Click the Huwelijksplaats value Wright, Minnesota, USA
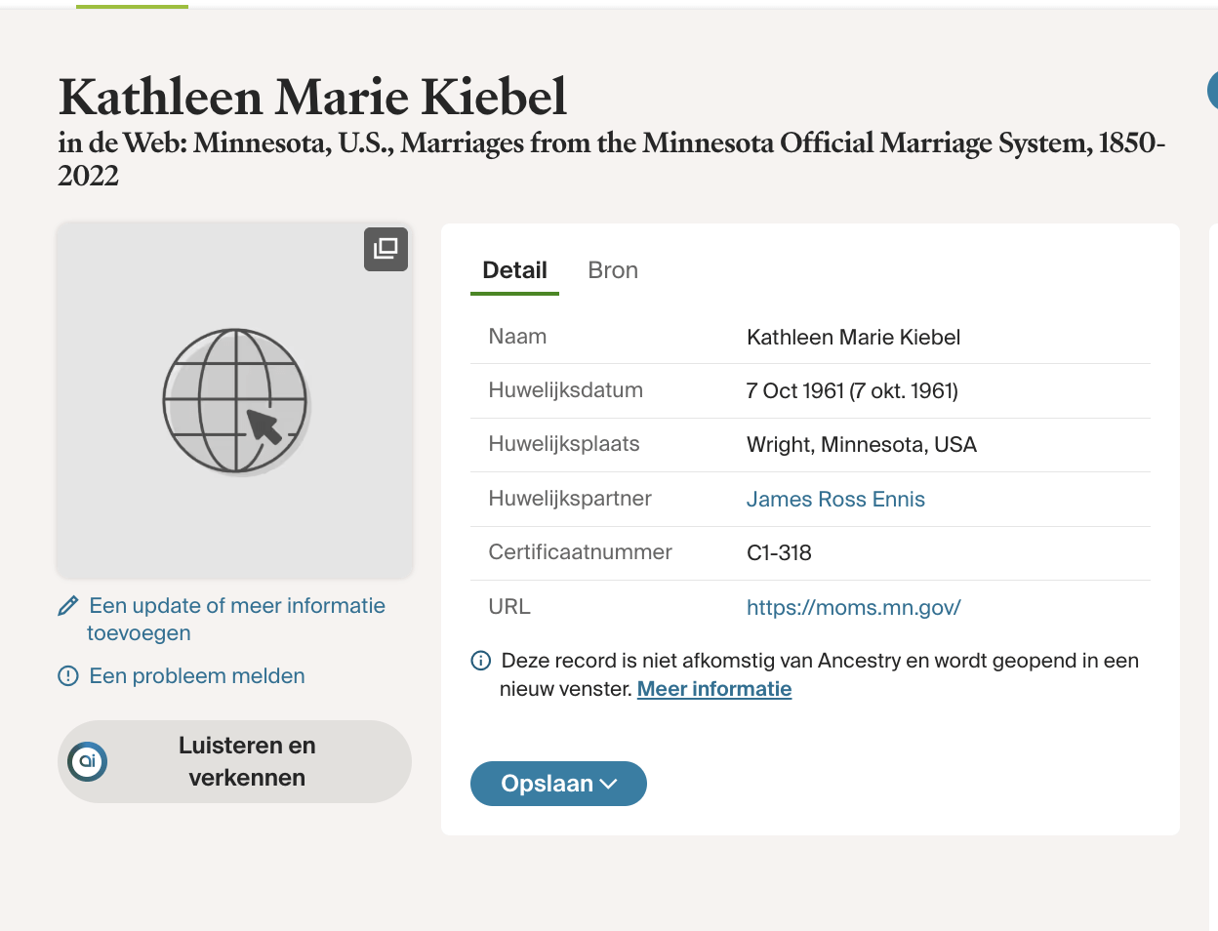The width and height of the screenshot is (1218, 931). point(862,444)
